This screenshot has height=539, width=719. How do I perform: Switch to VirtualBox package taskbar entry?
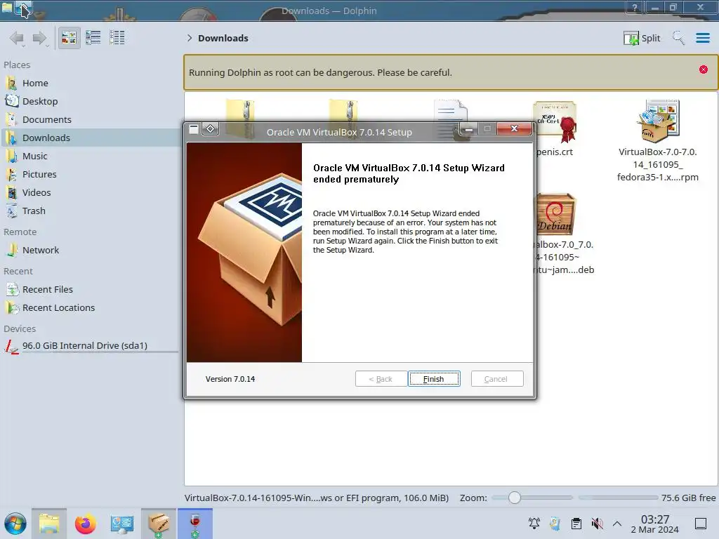158,524
